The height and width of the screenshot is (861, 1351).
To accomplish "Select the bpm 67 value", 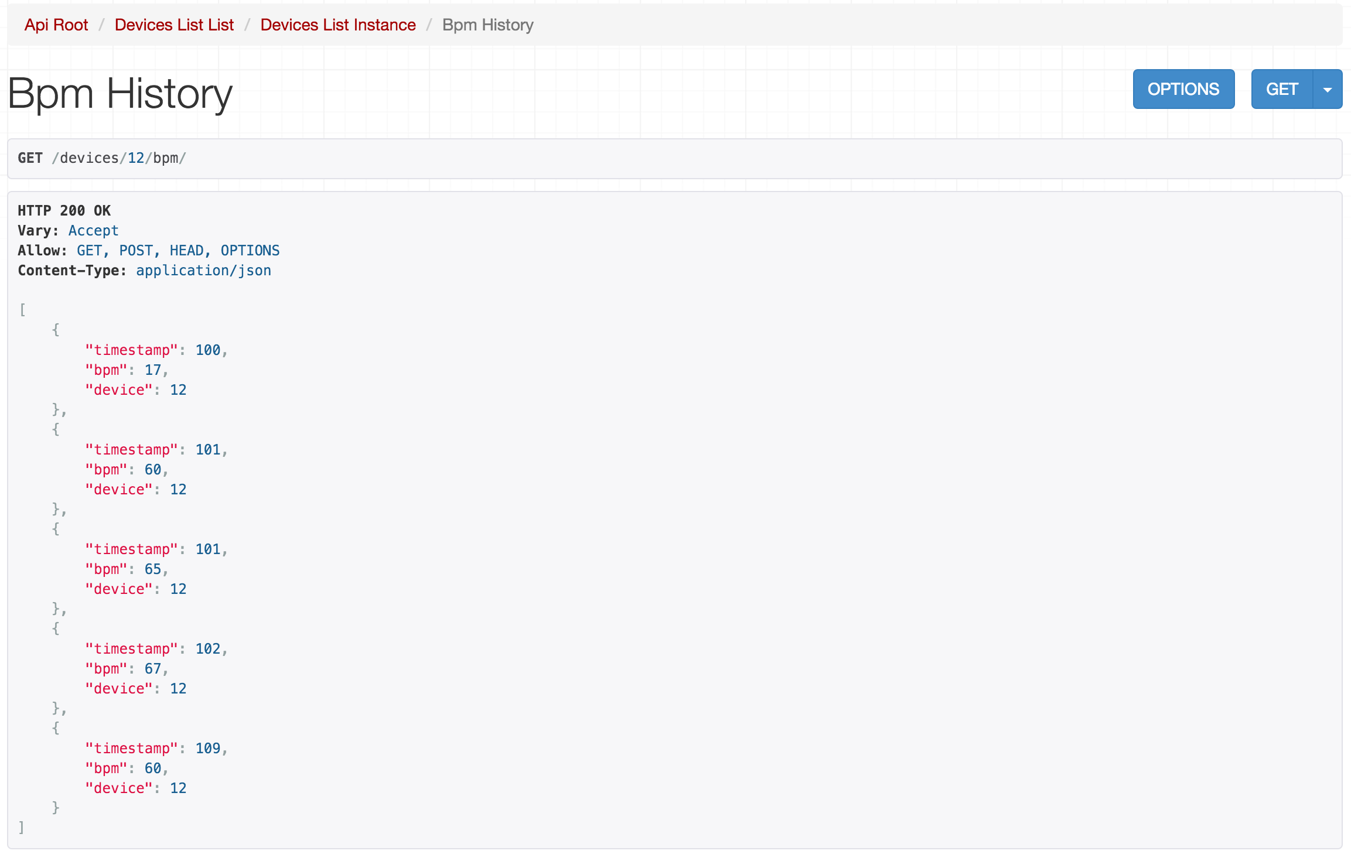I will (153, 669).
